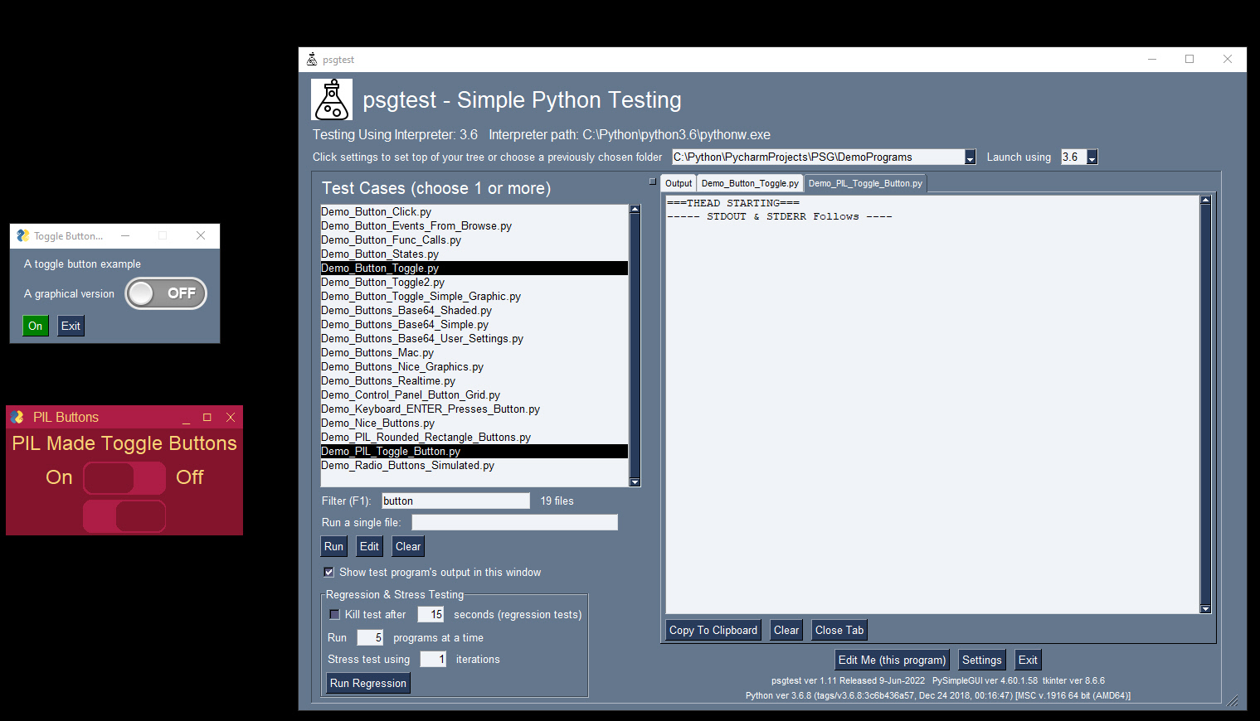Toggle the graphical OFF switch
Image resolution: width=1260 pixels, height=721 pixels.
tap(166, 293)
